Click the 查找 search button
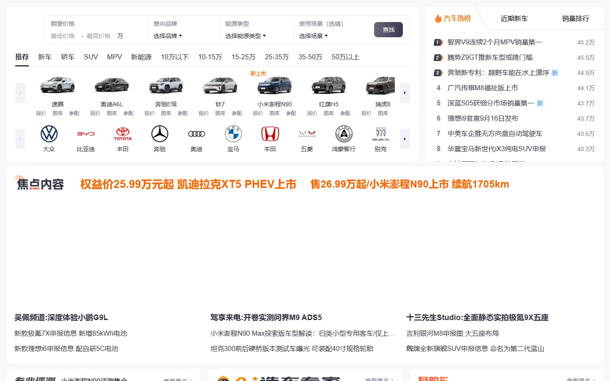The width and height of the screenshot is (610, 381). tap(388, 30)
